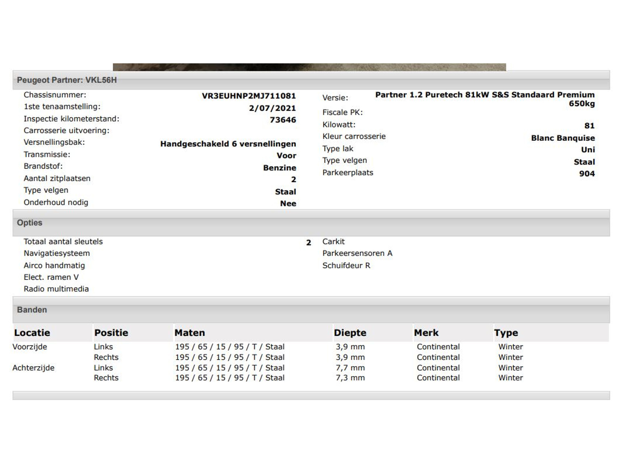Click the Locatie column header
Viewport: 617px width, 463px height.
point(32,332)
